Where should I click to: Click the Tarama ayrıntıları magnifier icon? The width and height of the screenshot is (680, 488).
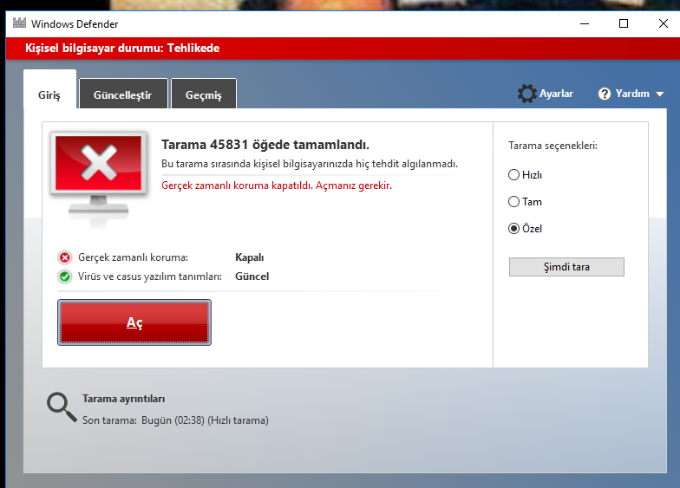click(x=62, y=407)
